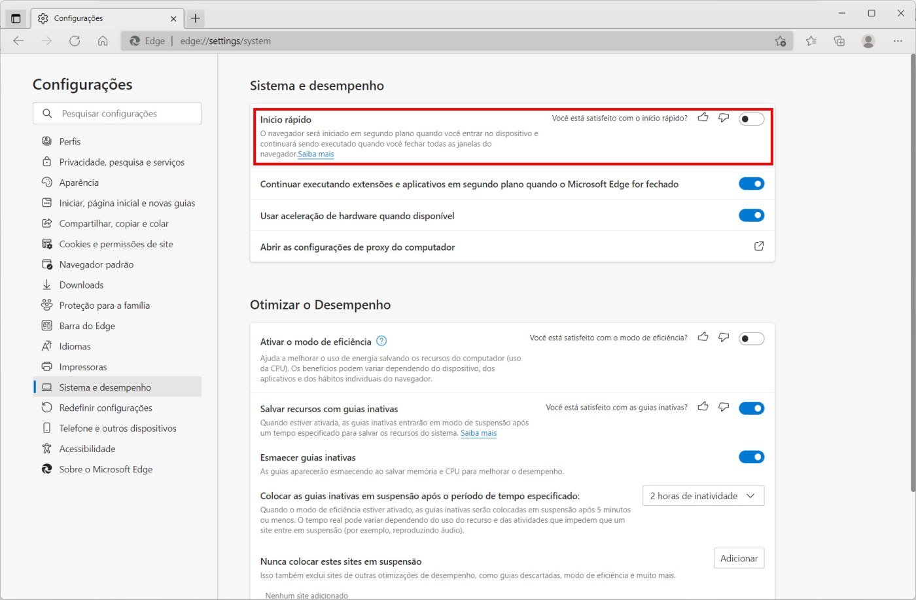916x600 pixels.
Task: Open Saiba mais link under Início rápido
Action: coord(316,154)
